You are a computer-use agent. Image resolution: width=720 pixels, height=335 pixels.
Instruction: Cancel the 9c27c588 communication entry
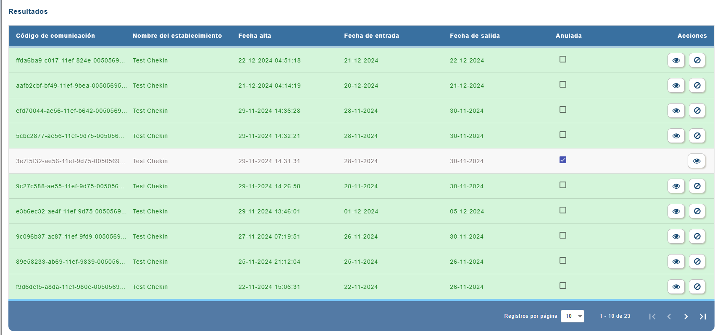(x=697, y=186)
